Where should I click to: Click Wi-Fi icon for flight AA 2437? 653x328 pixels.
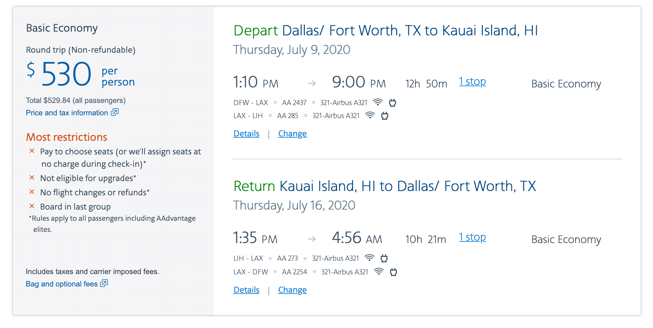pos(378,102)
